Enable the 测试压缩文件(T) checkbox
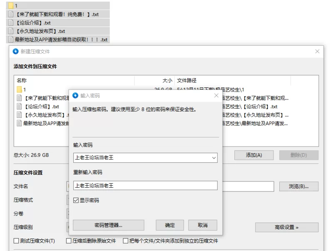The image size is (333, 251). (17, 241)
